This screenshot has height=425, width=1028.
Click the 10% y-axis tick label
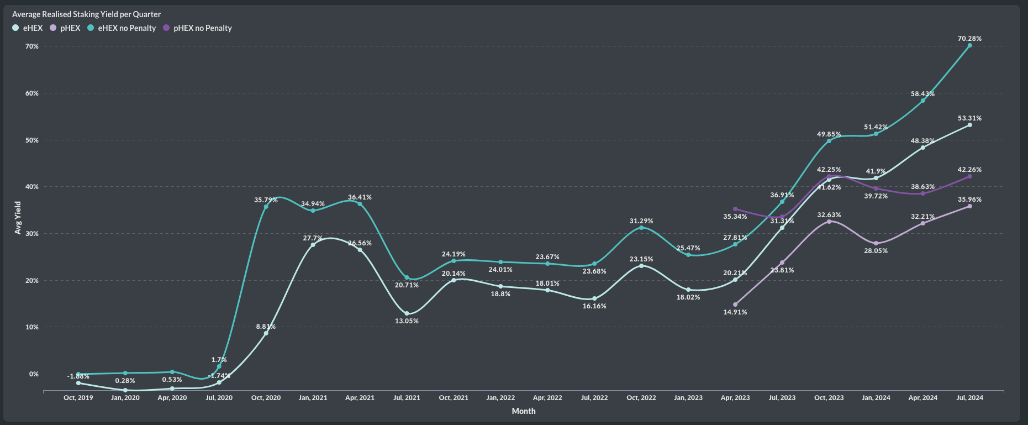[32, 327]
